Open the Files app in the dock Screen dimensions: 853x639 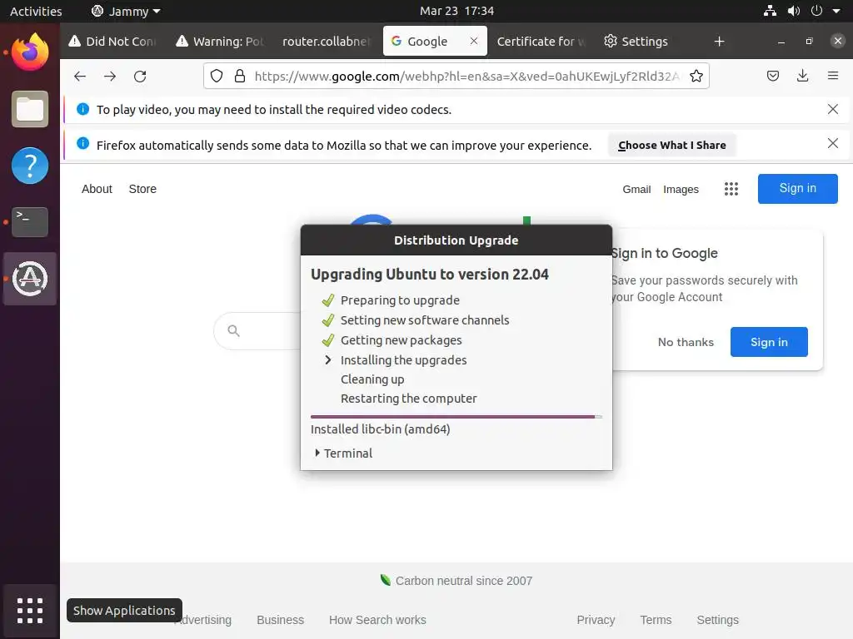click(x=30, y=109)
